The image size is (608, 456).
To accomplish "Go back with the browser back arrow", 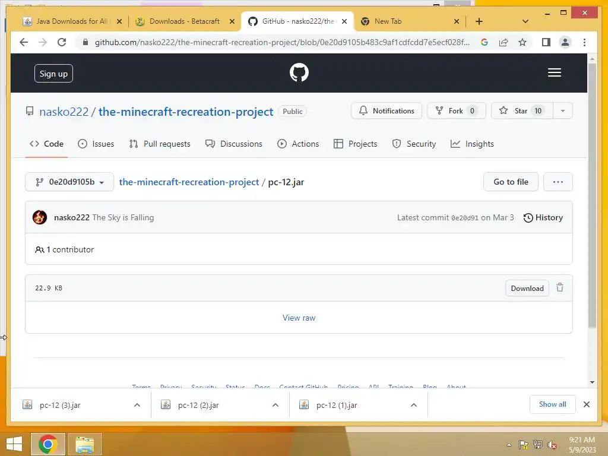I will coord(24,42).
